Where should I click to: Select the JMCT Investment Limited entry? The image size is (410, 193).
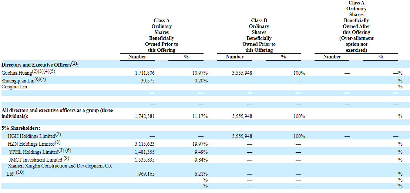(36, 160)
